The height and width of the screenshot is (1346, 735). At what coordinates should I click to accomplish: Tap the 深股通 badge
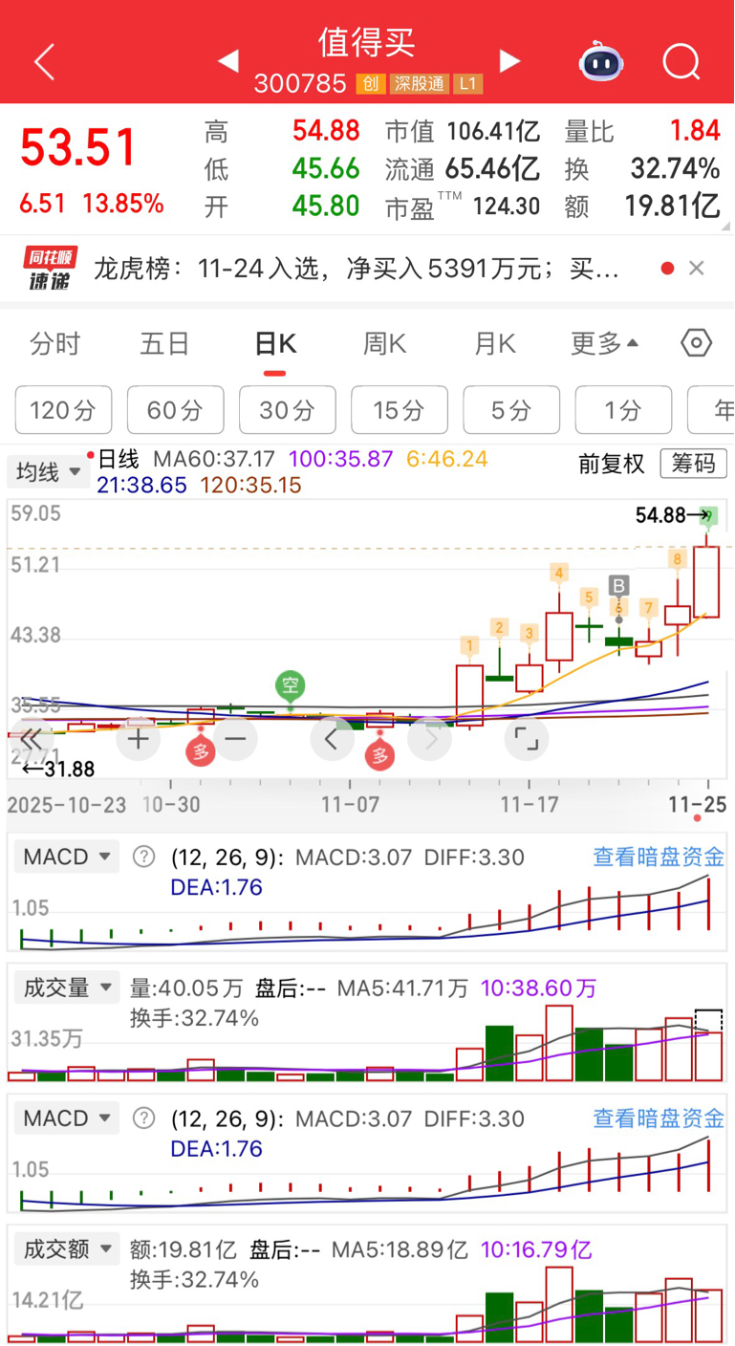pyautogui.click(x=419, y=84)
